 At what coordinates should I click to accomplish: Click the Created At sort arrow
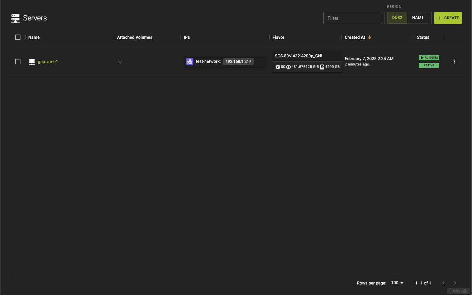(369, 37)
